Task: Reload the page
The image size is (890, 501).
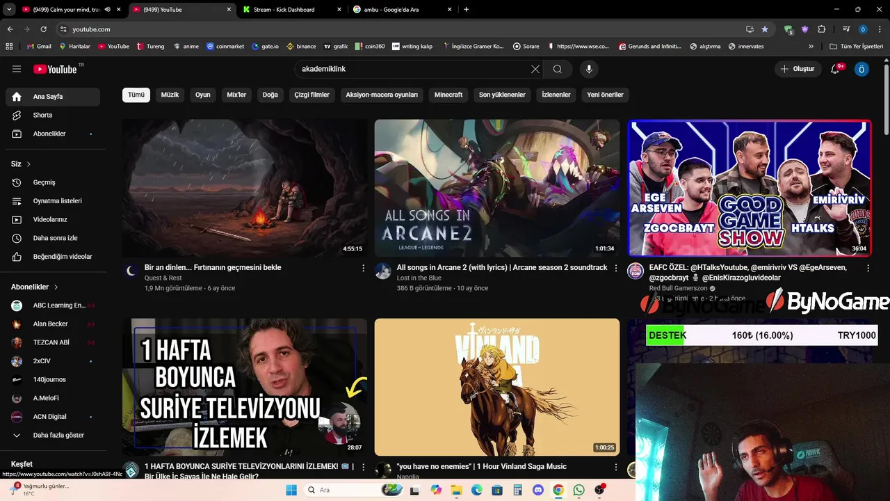Action: click(x=43, y=29)
